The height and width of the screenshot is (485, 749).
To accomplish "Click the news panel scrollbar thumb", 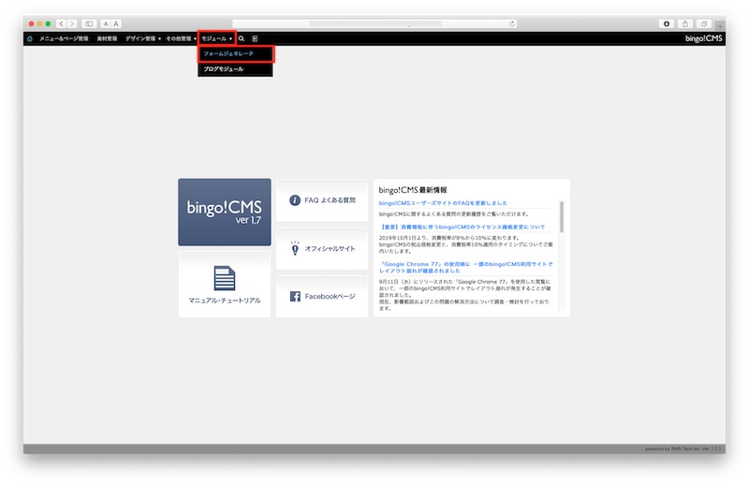I will pyautogui.click(x=562, y=217).
